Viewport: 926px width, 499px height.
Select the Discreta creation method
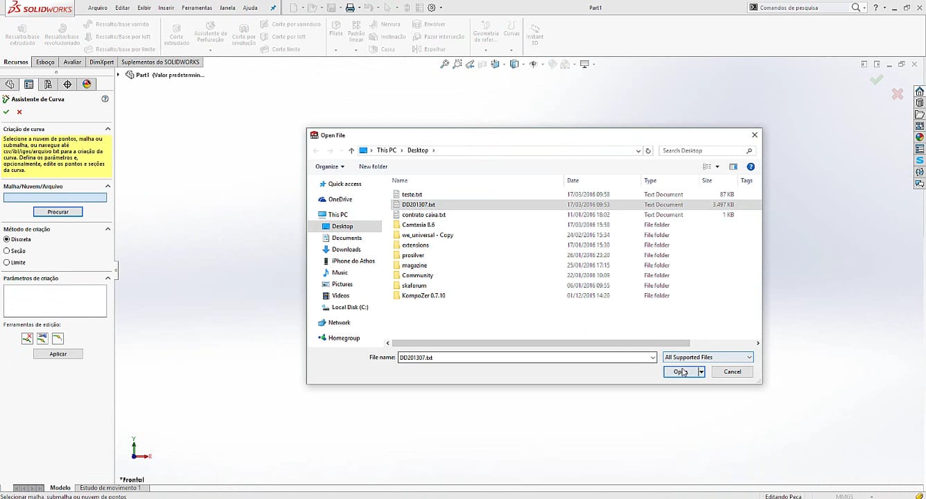pyautogui.click(x=7, y=239)
